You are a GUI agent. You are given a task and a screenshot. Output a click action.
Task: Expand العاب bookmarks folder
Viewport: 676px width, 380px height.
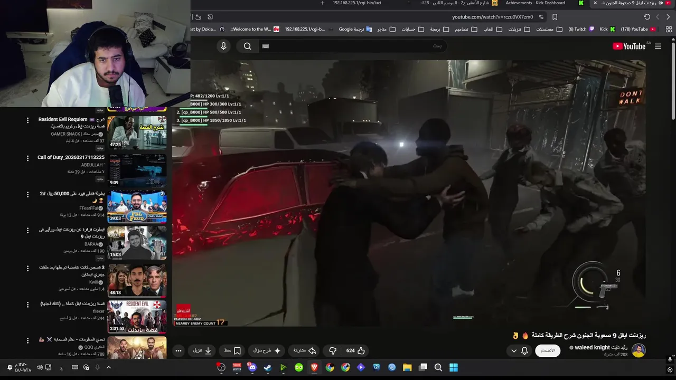pos(492,29)
